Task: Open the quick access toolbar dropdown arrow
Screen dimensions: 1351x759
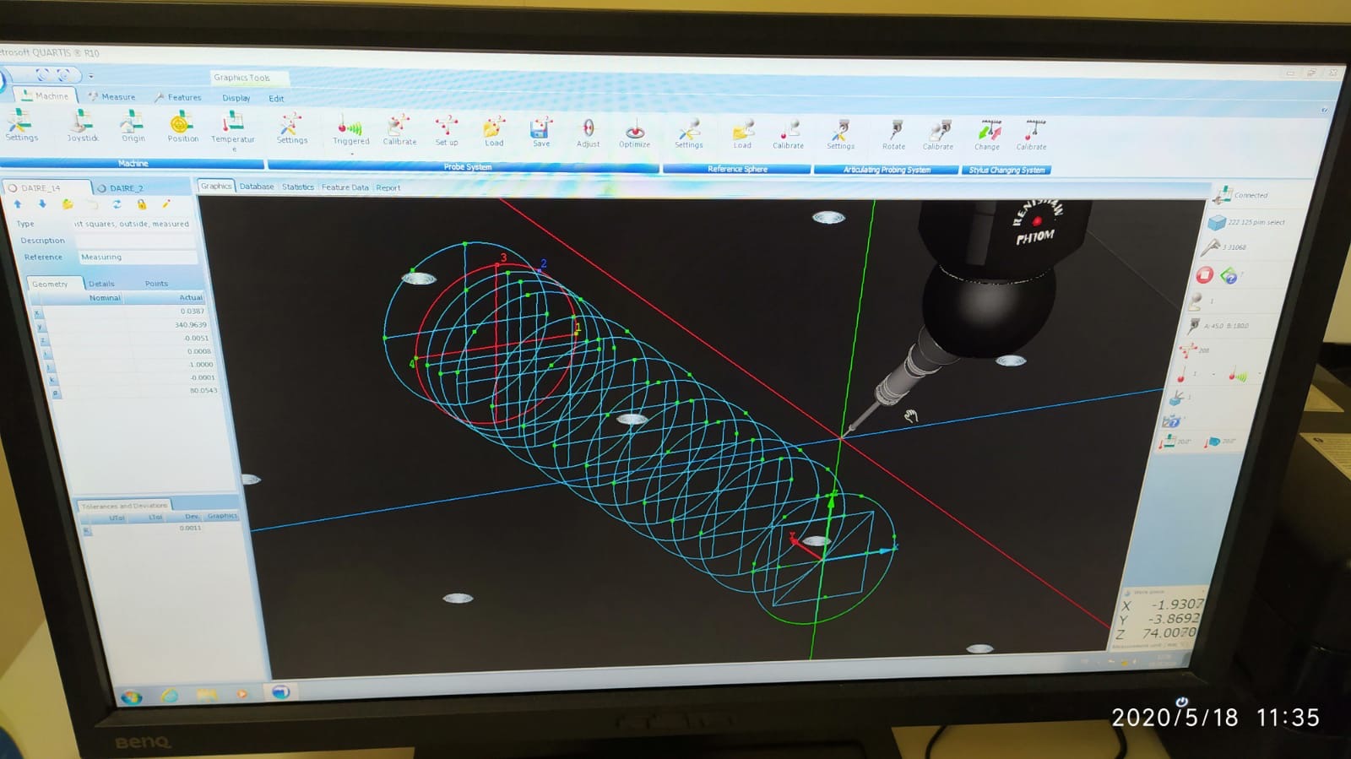Action: 91,76
